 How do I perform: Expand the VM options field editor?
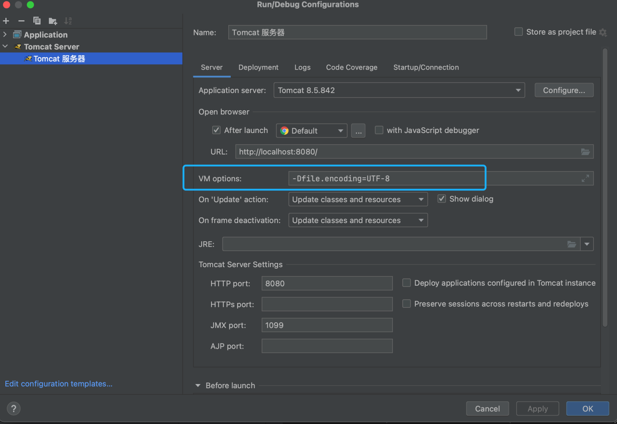[x=585, y=178]
